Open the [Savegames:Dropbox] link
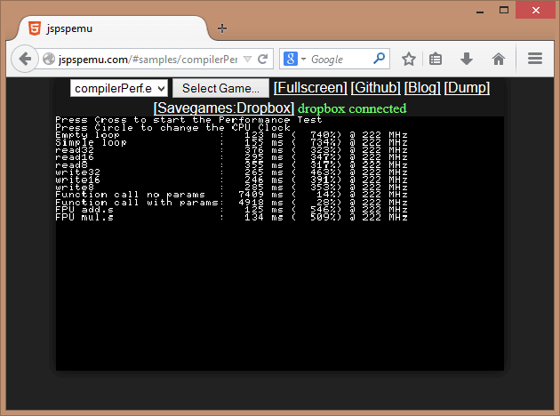The width and height of the screenshot is (560, 416). [x=223, y=108]
